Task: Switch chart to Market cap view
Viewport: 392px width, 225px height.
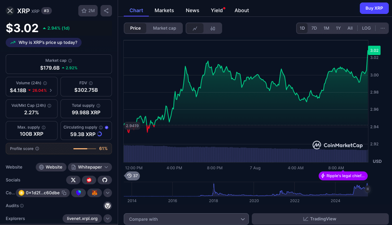Action: coord(165,28)
